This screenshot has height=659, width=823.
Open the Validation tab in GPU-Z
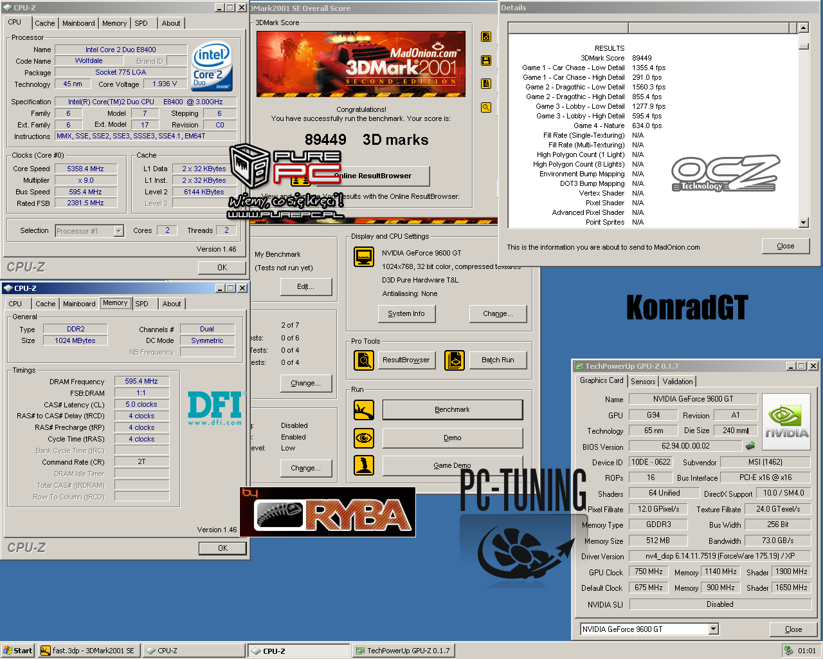pos(678,382)
